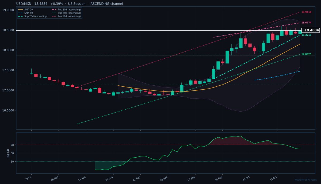Click the 30 level on the RSI axis
This screenshot has height=184, width=321.
click(12, 161)
